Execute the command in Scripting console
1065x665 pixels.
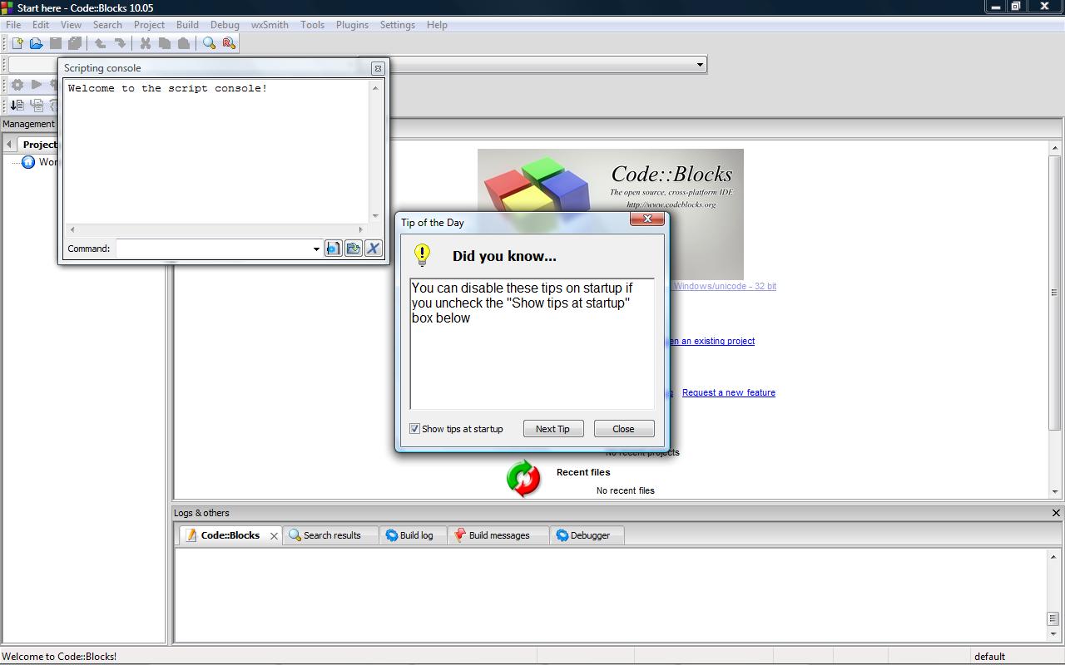click(x=334, y=249)
